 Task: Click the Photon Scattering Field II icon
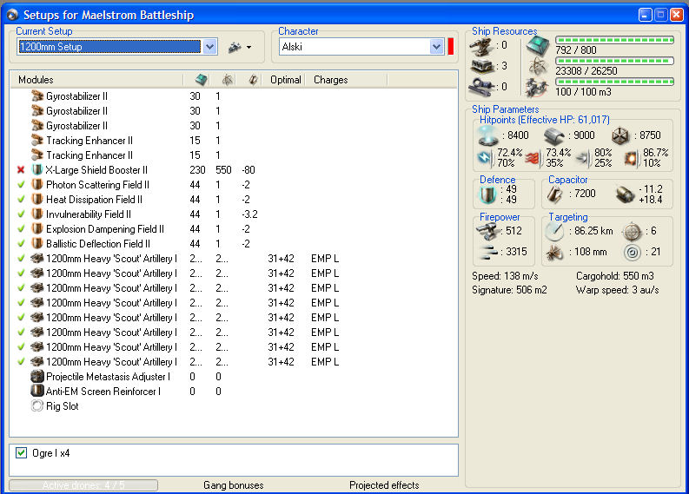[x=37, y=184]
